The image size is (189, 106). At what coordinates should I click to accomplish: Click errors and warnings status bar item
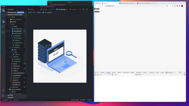click(16, 100)
